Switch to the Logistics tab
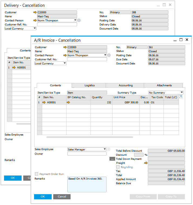Screen dimensions: 193x205 (89, 85)
